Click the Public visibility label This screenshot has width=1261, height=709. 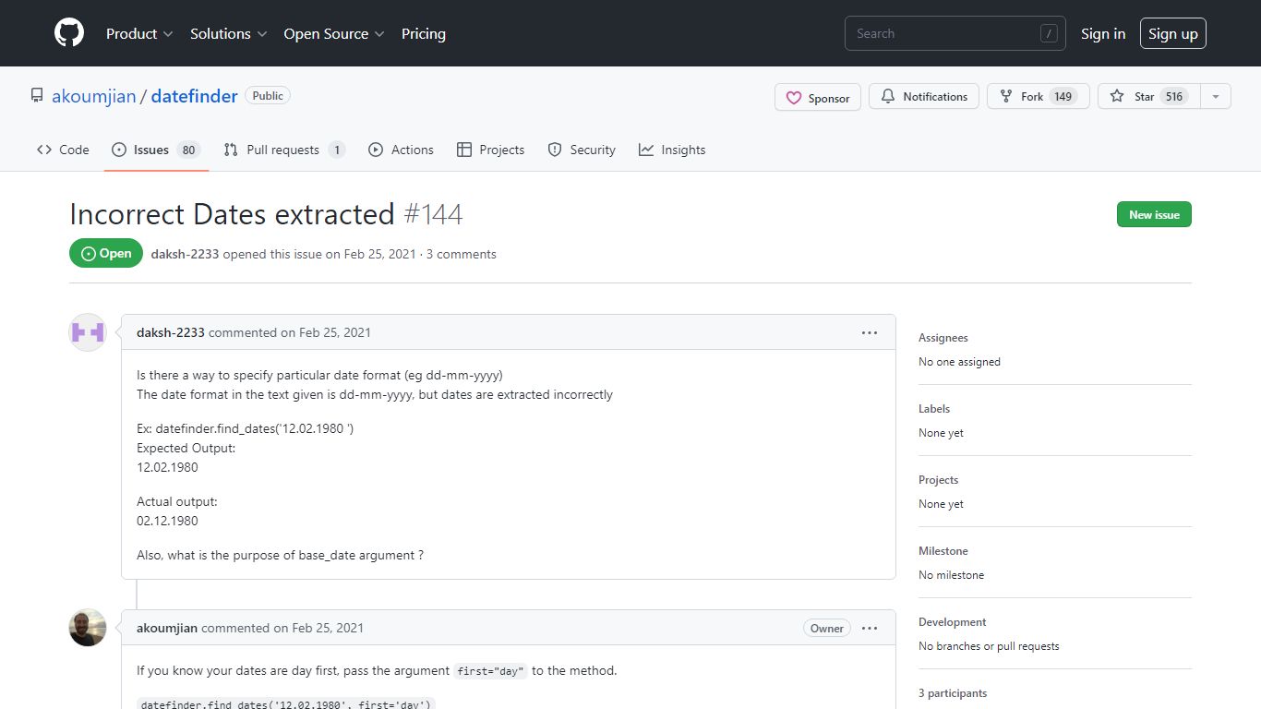click(x=268, y=95)
